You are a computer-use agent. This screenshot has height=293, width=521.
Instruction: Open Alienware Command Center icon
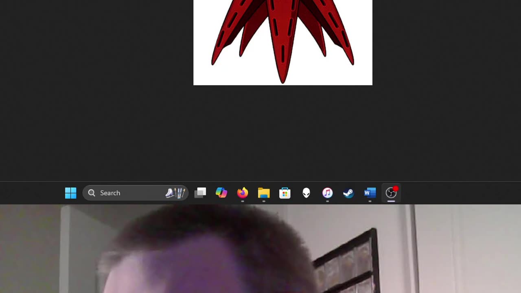pos(306,193)
